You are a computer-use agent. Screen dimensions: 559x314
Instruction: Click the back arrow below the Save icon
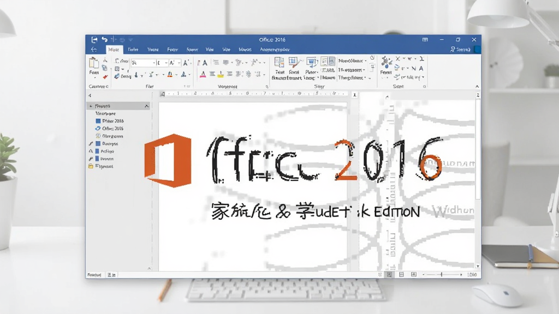[94, 50]
